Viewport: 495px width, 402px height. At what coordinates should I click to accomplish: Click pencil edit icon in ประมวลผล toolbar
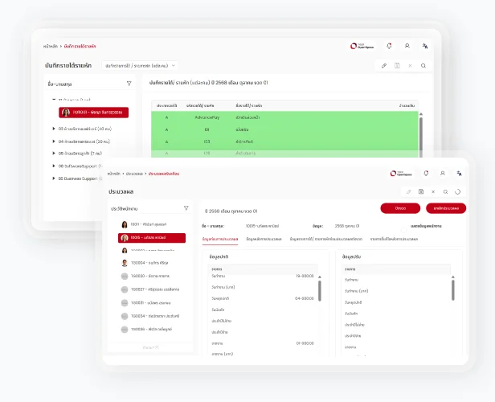(409, 191)
